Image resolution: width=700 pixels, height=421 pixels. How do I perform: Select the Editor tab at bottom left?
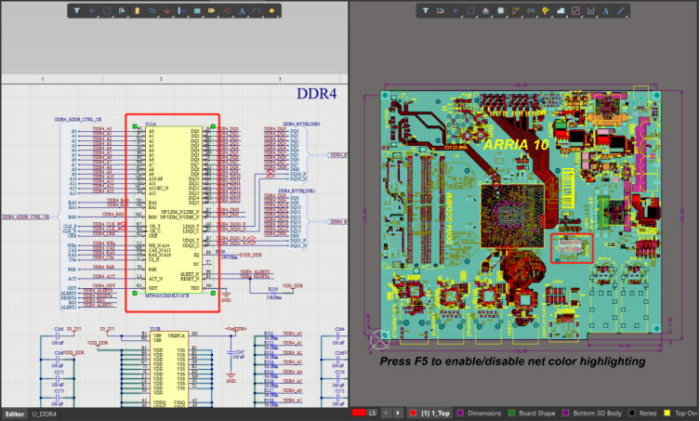point(15,414)
